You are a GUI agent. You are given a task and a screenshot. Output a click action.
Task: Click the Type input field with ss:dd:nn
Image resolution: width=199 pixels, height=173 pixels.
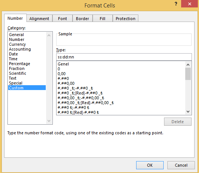pyautogui.click(x=124, y=57)
